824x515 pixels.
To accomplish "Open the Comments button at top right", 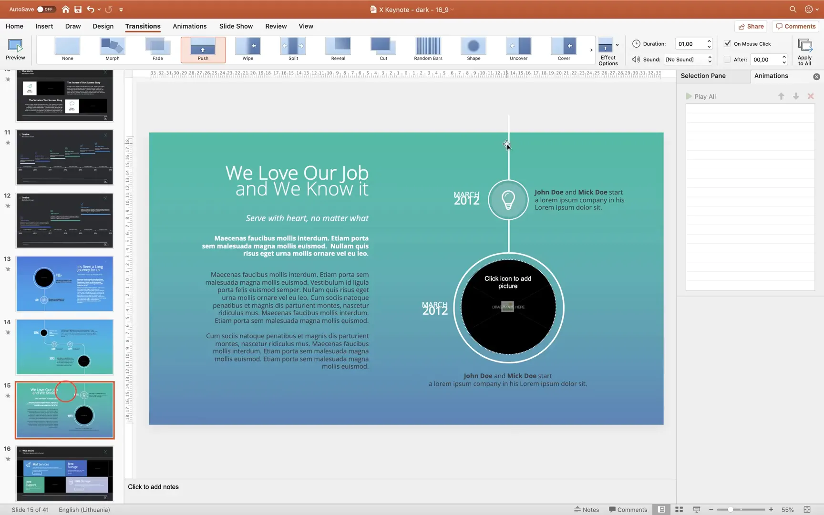I will (x=795, y=26).
